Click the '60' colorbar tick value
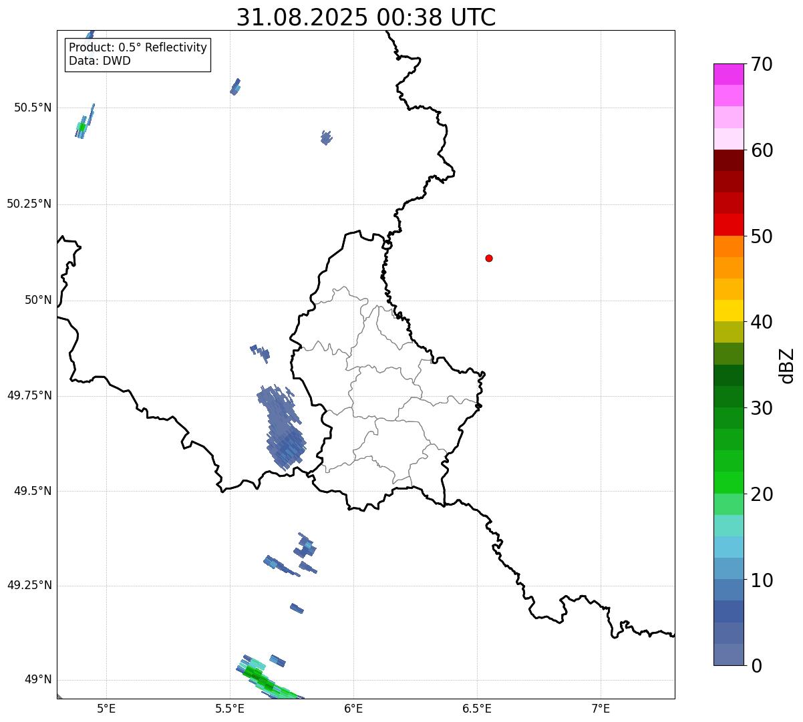This screenshot has height=722, width=803. tap(762, 150)
